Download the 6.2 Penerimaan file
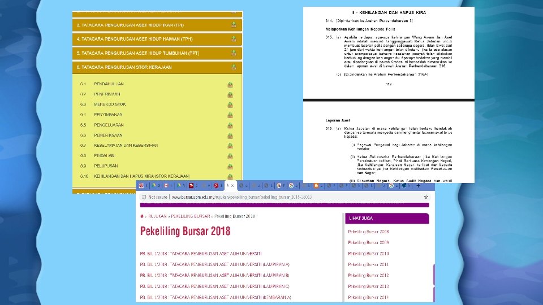Image resolution: width=543 pixels, height=305 pixels. (230, 94)
